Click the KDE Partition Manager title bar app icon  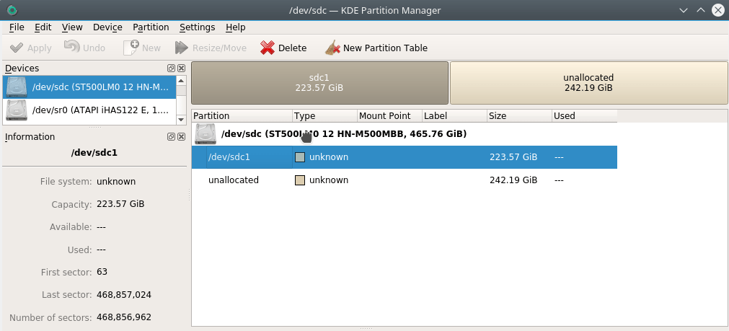(x=12, y=10)
